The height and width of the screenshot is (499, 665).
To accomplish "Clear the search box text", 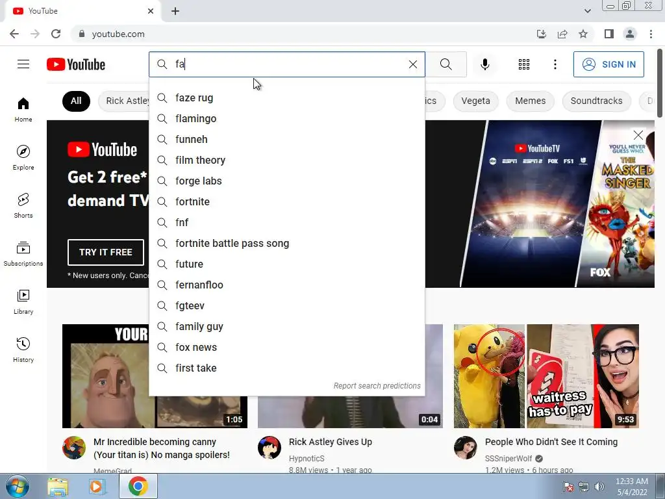I will click(412, 64).
